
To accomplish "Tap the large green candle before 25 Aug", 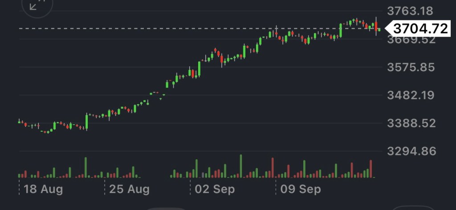I will 86,121.
